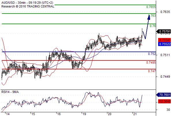The height and width of the screenshot is (116, 172).
Task: Click the red 0.75541 price label
Action: pyautogui.click(x=164, y=40)
